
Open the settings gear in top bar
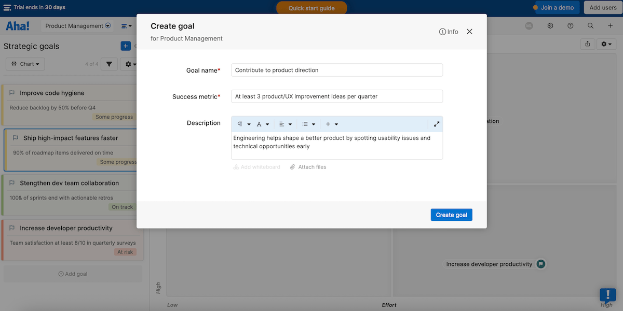point(550,26)
